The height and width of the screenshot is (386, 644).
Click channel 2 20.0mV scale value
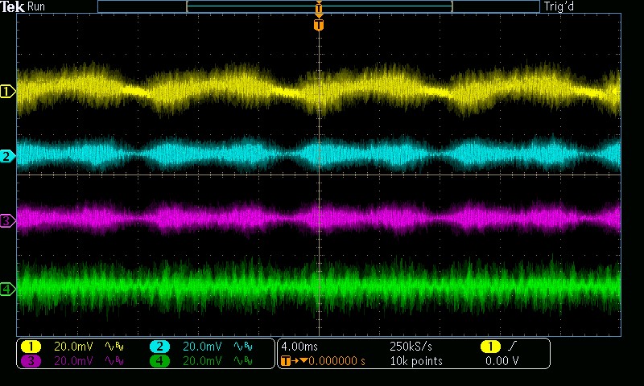click(202, 347)
